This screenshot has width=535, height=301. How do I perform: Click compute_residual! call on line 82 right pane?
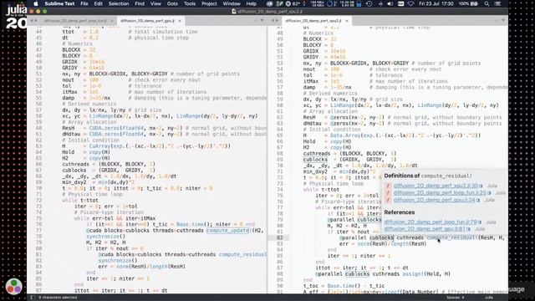(451, 237)
